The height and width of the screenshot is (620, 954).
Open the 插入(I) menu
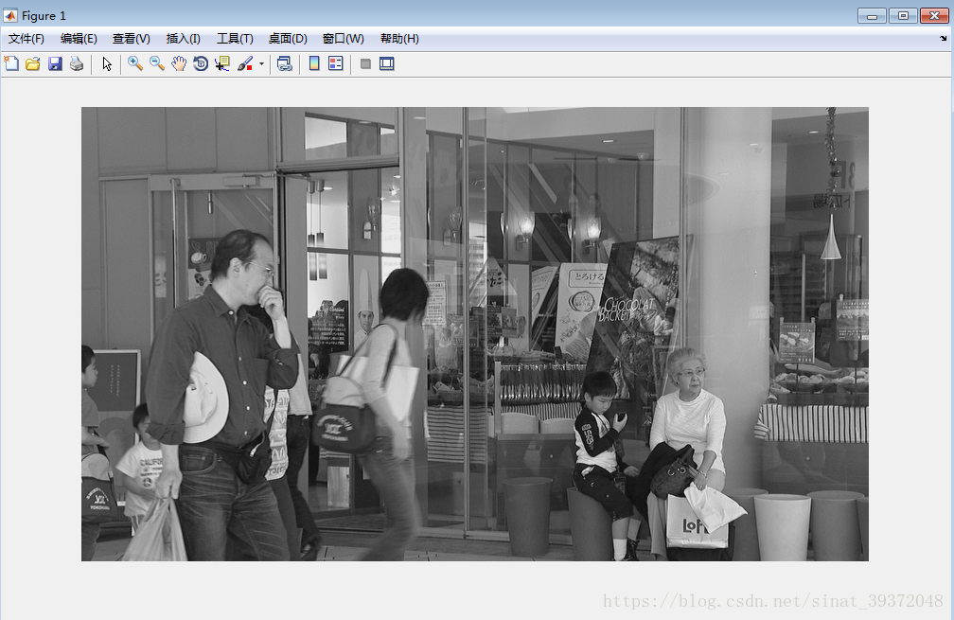tap(184, 39)
